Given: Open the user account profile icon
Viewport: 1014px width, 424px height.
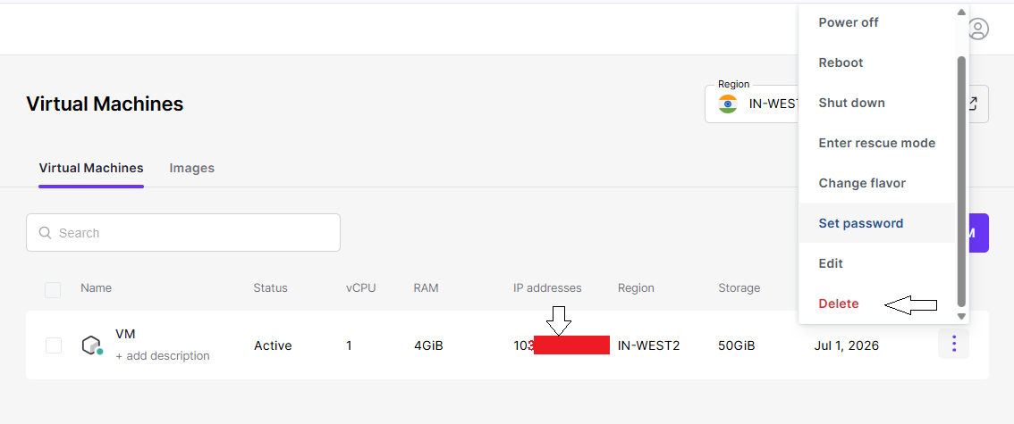Looking at the screenshot, I should [x=978, y=29].
